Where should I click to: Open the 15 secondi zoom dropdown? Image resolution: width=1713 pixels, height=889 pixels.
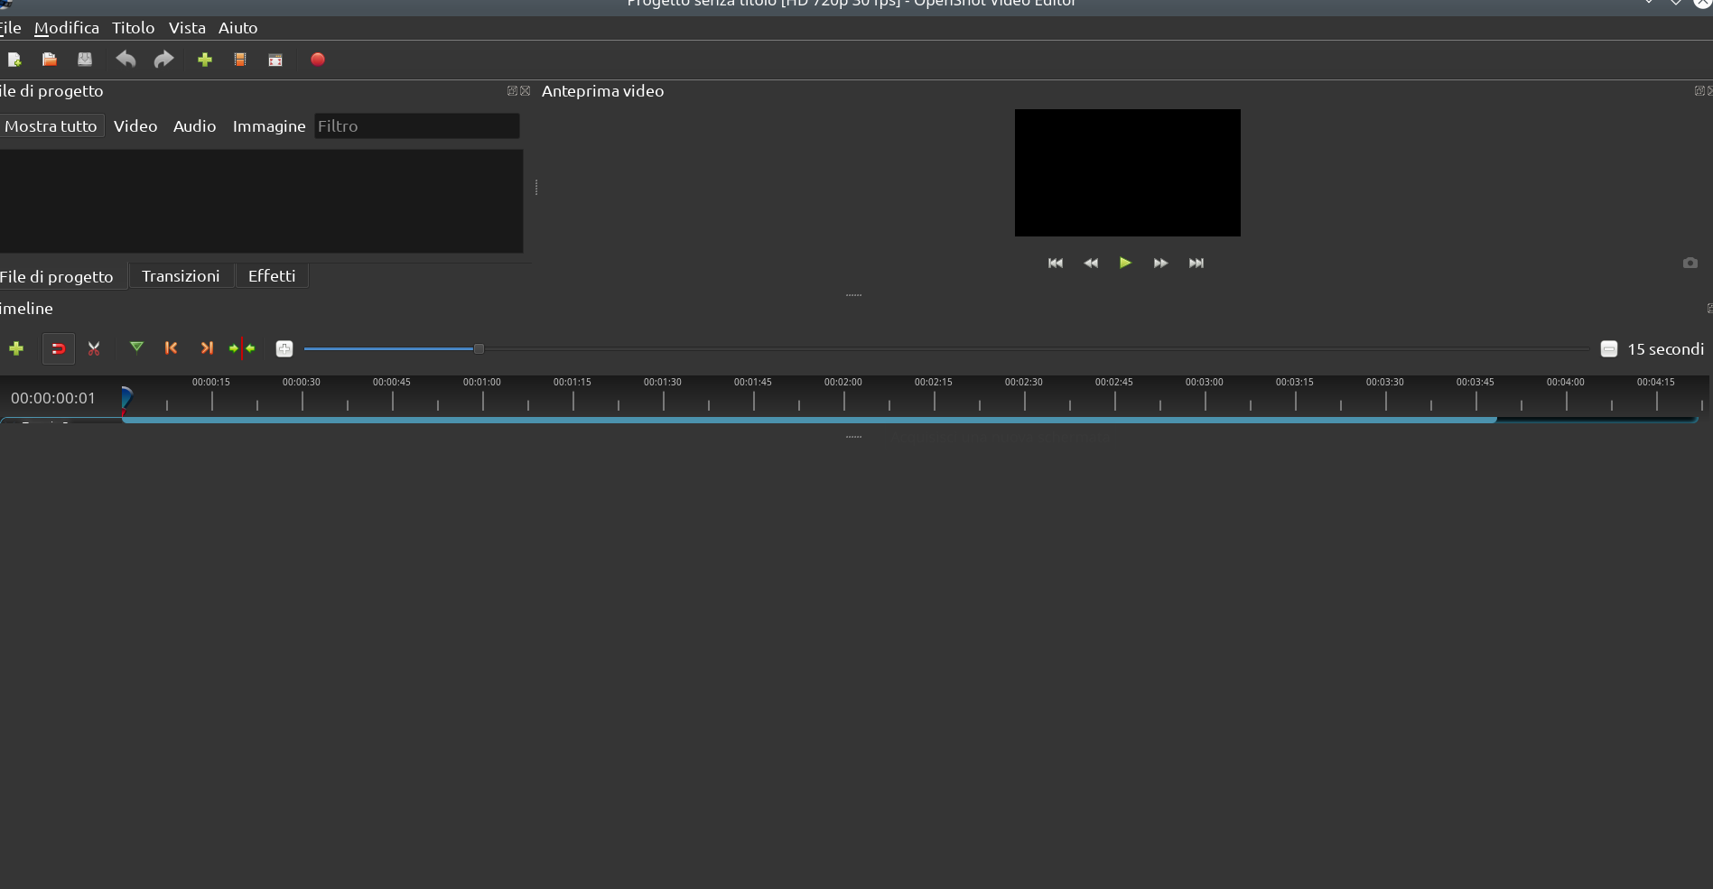coord(1652,348)
